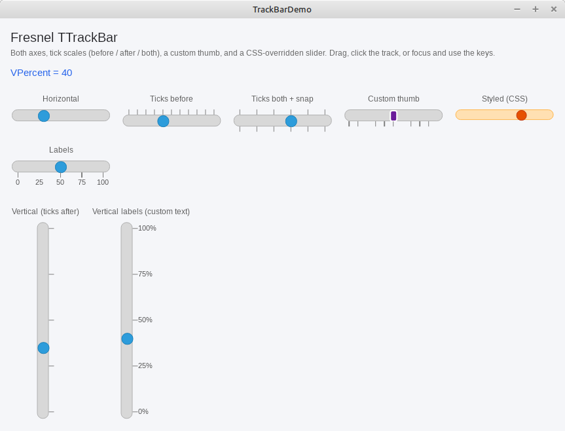Click the 100 label under Labels slider
Screen dimensions: 565x431
pos(103,182)
